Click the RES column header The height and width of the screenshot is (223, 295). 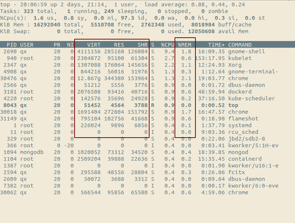[119, 45]
